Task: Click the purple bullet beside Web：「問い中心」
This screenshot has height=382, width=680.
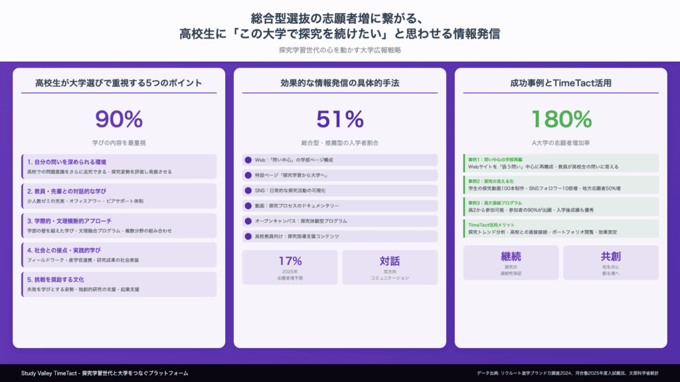Action: click(x=248, y=160)
